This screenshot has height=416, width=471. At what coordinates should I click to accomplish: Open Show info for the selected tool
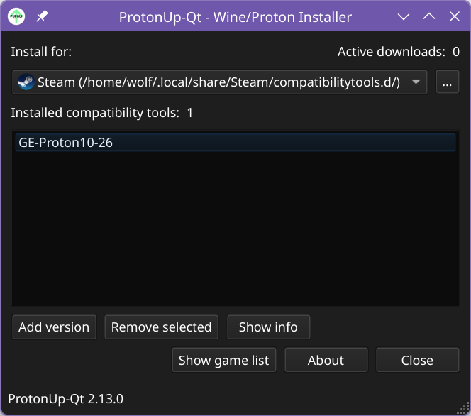[268, 327]
